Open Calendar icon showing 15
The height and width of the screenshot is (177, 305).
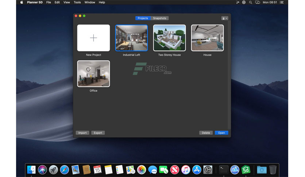click(x=97, y=170)
